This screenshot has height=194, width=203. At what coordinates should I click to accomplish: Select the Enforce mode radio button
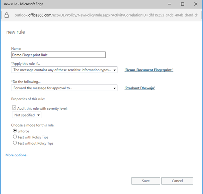pos(15,131)
